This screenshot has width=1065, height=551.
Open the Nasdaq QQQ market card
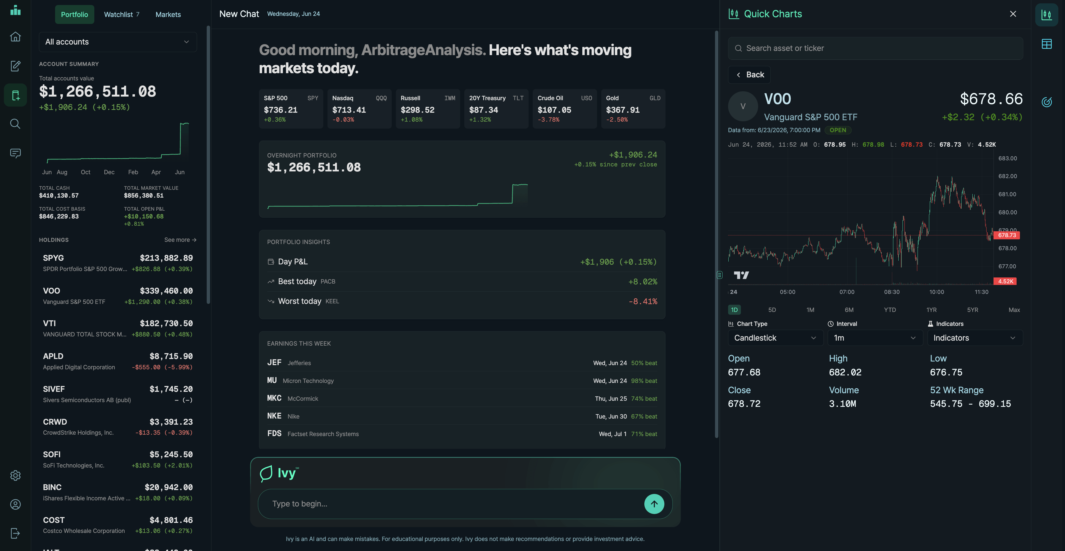coord(359,108)
